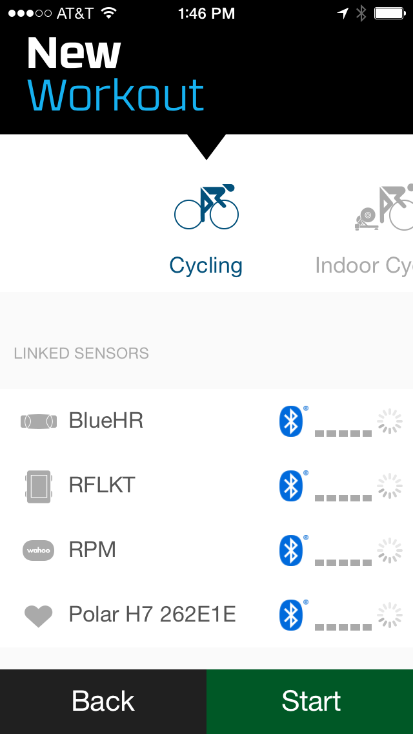Tap the Back button
The image size is (413, 734).
103,701
